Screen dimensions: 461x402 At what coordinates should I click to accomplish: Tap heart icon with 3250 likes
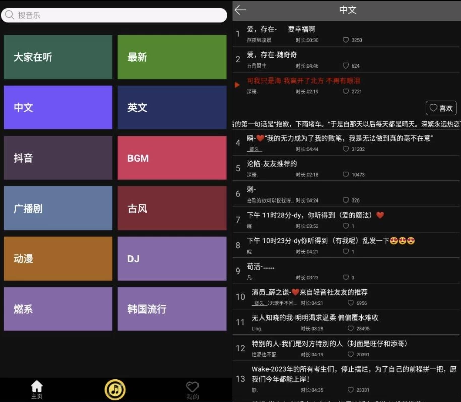(x=346, y=40)
